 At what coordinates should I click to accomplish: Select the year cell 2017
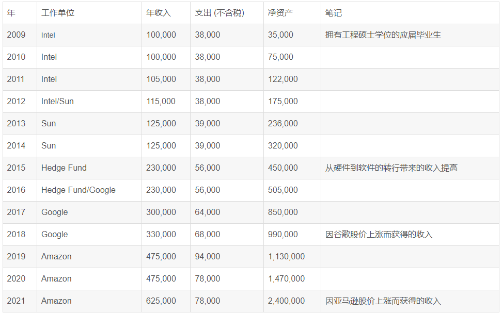tap(16, 212)
